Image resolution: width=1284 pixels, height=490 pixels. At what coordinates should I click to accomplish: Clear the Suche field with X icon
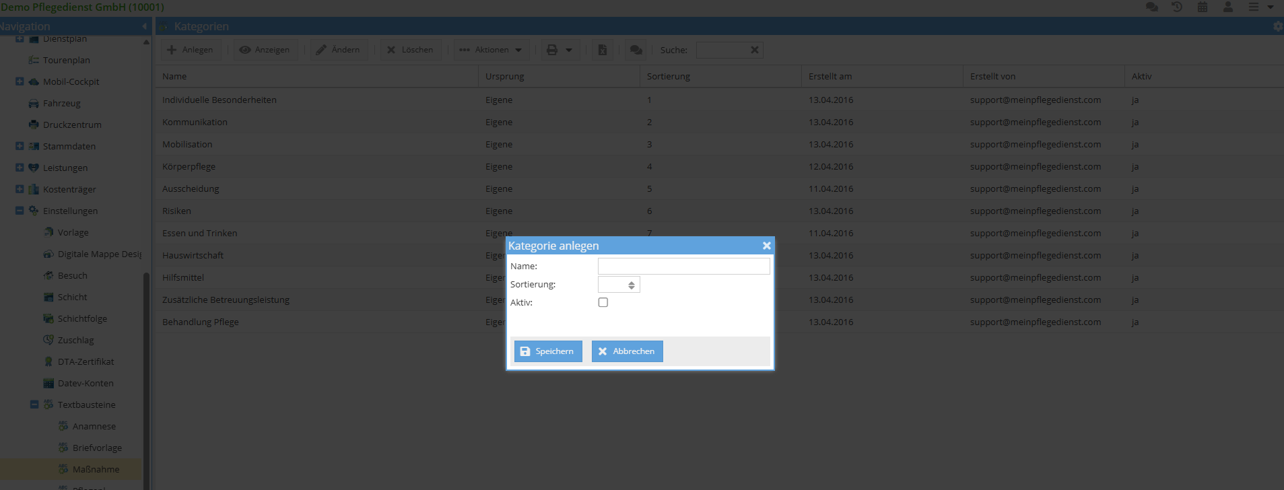click(755, 50)
